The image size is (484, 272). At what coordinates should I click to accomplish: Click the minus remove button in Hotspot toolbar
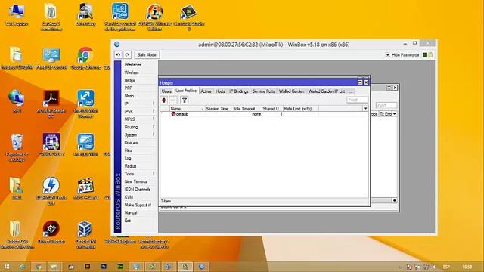pyautogui.click(x=173, y=100)
